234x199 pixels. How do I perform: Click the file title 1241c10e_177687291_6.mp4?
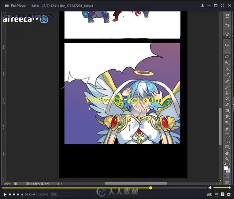pyautogui.click(x=72, y=6)
